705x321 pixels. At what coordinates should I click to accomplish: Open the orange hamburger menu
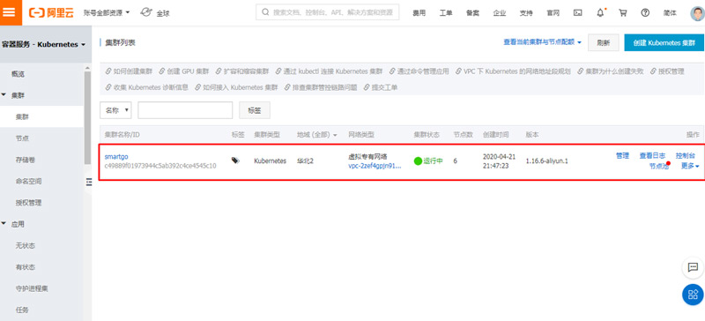11,12
